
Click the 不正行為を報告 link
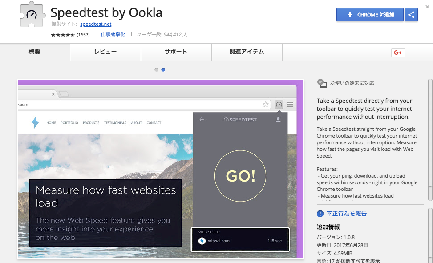pos(346,214)
